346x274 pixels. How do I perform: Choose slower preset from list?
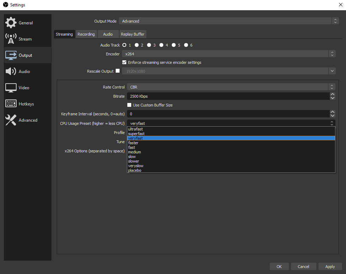[x=231, y=161]
